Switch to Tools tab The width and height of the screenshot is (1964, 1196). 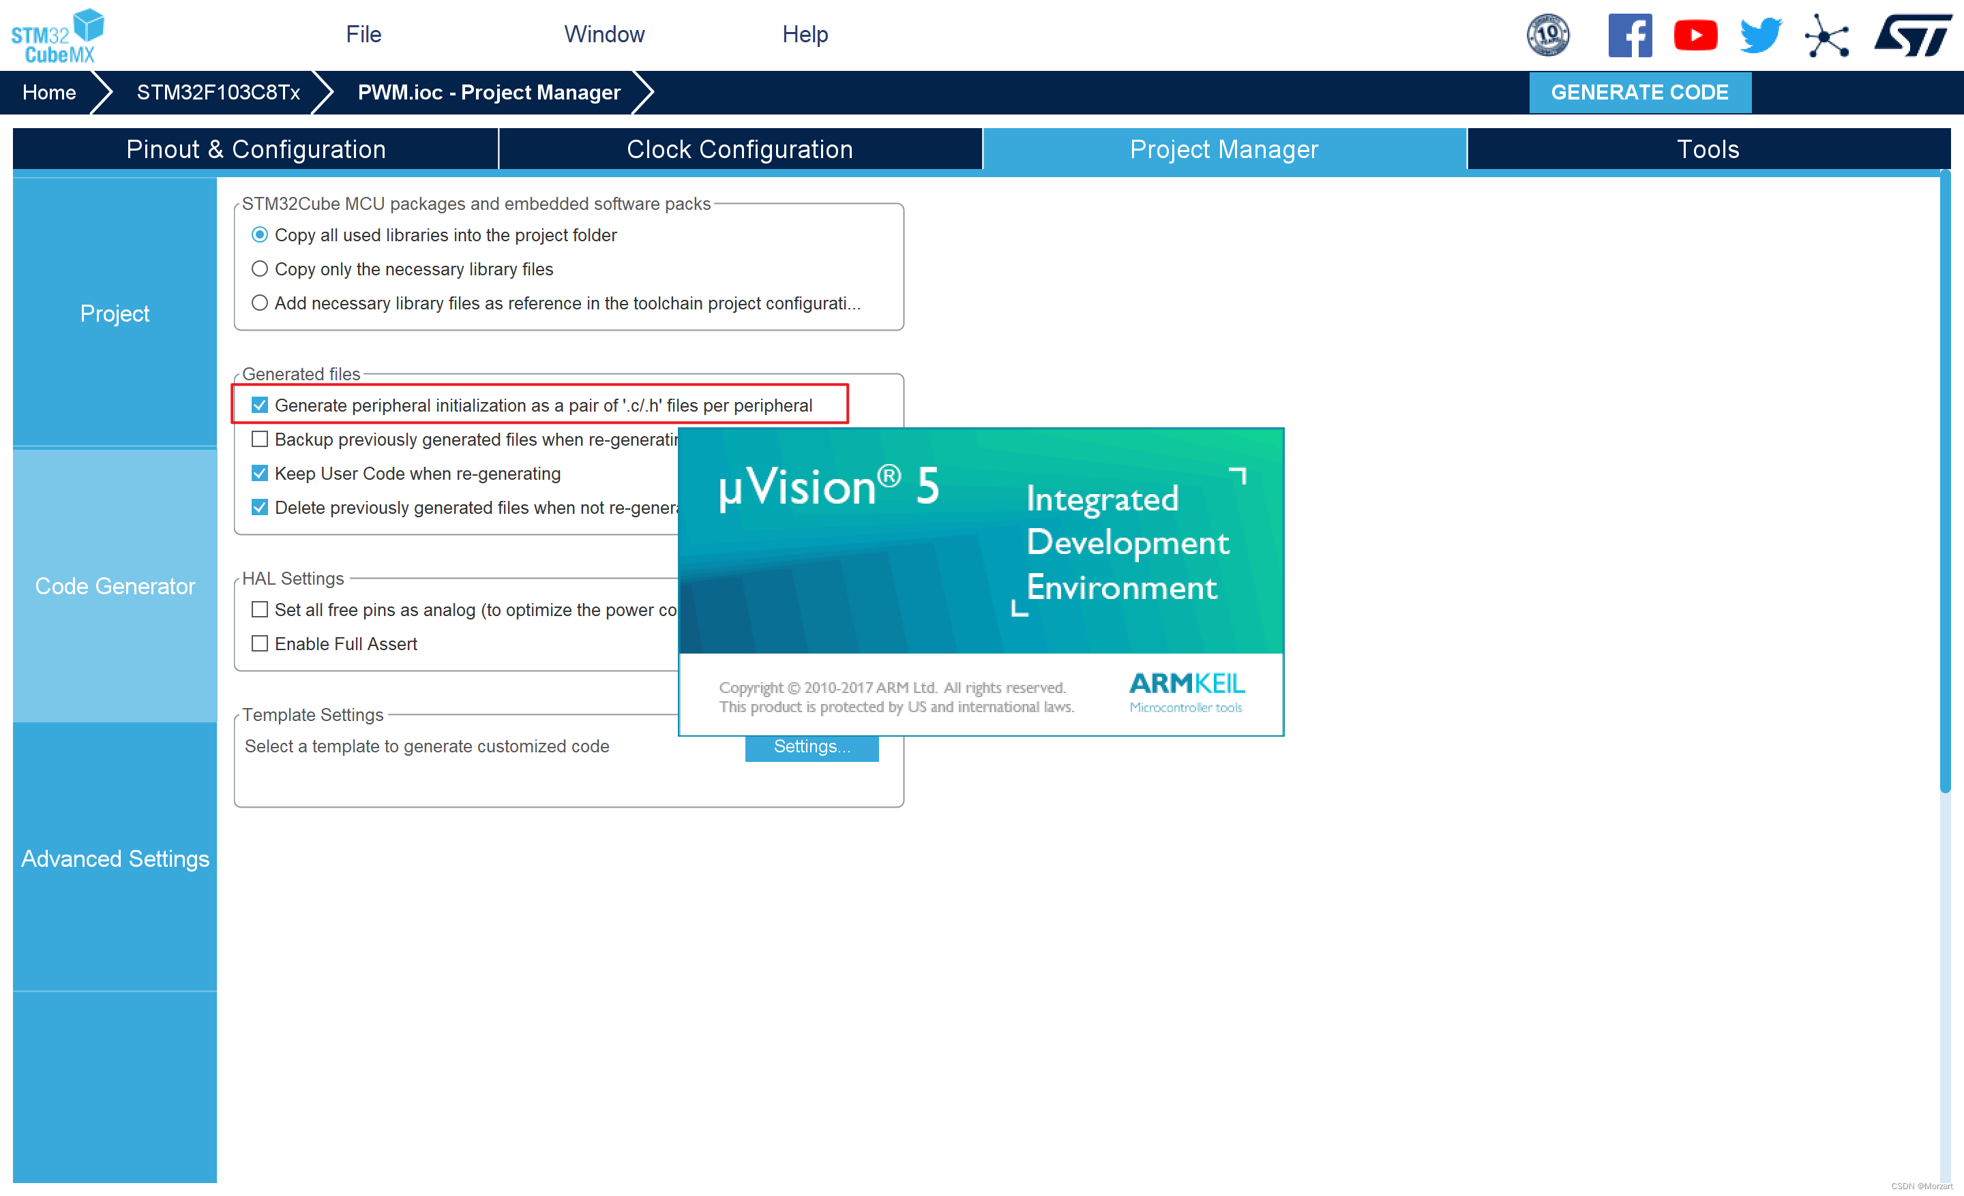(x=1708, y=149)
